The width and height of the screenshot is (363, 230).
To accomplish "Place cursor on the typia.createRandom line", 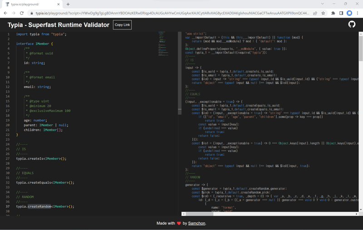I will pos(45,206).
